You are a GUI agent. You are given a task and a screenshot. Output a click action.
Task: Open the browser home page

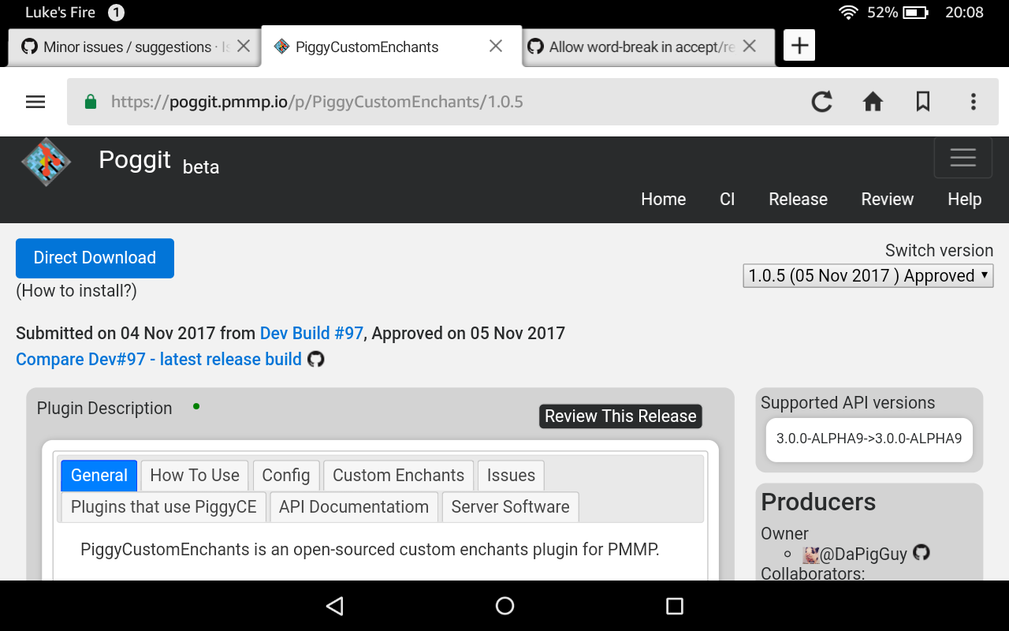pos(873,101)
